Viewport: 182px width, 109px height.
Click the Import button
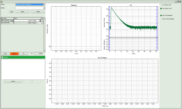22,12
